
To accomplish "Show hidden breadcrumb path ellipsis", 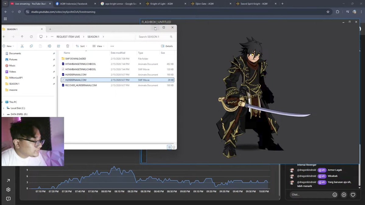I will click(x=52, y=37).
